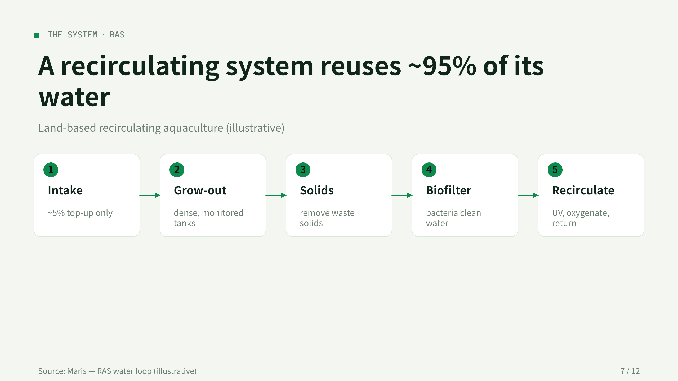The image size is (678, 381).
Task: Select the Recirculate card heading
Action: (x=583, y=190)
